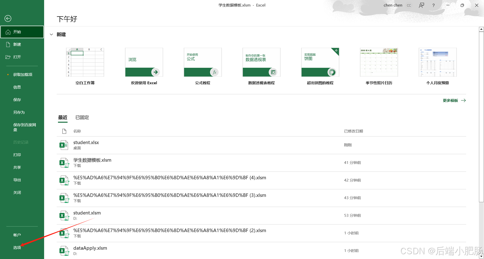Open the 数据透视表教程 template
Screen dimensions: 484x259
(261, 62)
